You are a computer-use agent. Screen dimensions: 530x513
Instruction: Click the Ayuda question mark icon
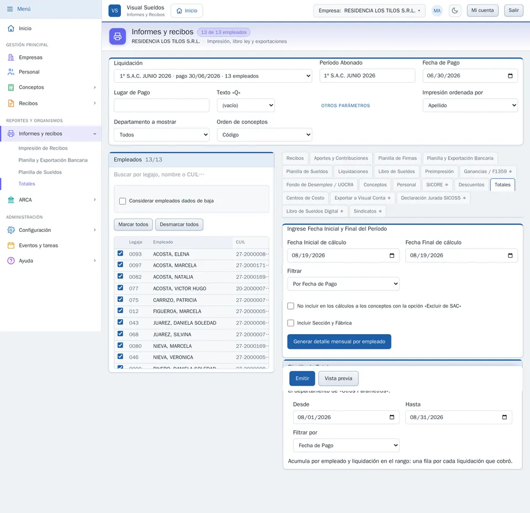(x=11, y=261)
